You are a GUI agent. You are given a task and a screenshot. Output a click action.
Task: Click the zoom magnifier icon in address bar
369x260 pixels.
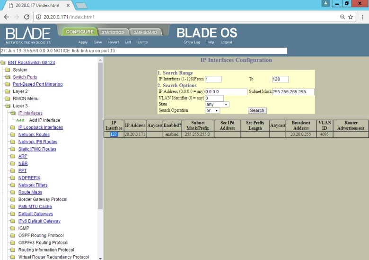343,17
